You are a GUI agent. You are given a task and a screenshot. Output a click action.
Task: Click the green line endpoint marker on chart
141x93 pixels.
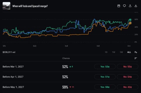coord(130,20)
